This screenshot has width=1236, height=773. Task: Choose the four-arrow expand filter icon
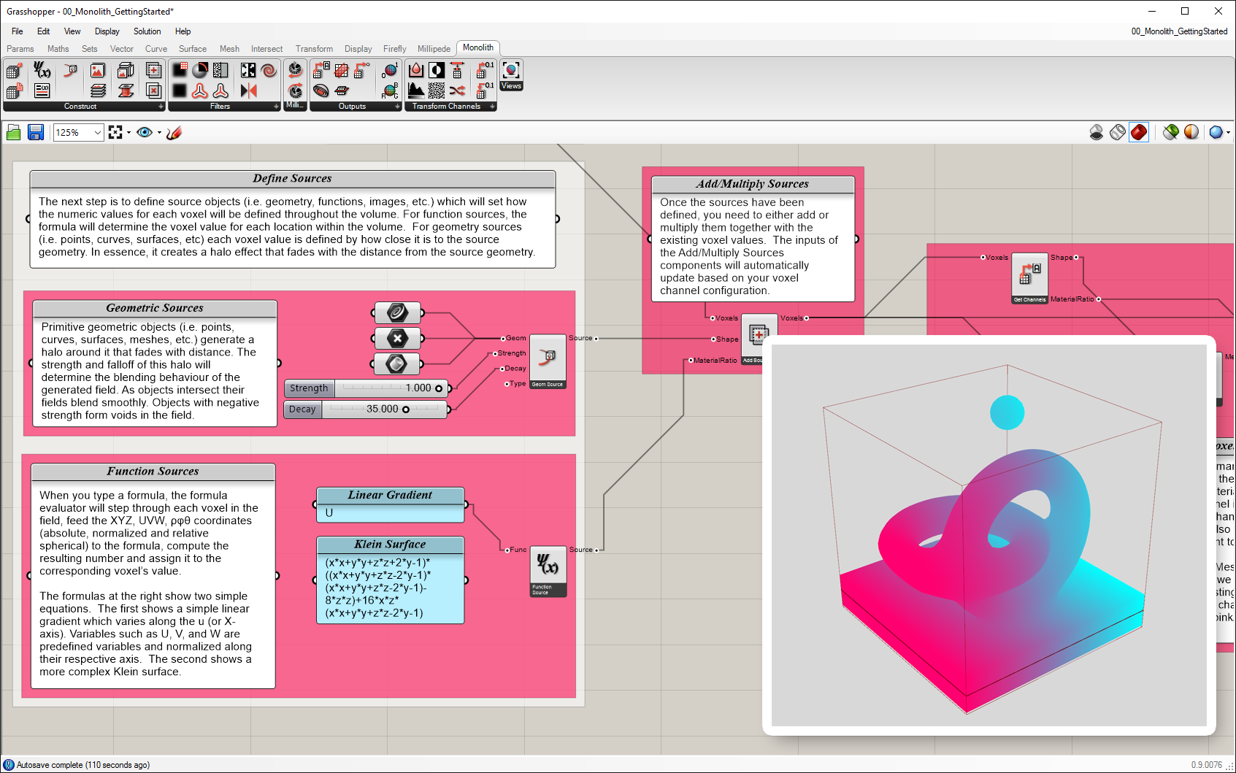[x=248, y=70]
